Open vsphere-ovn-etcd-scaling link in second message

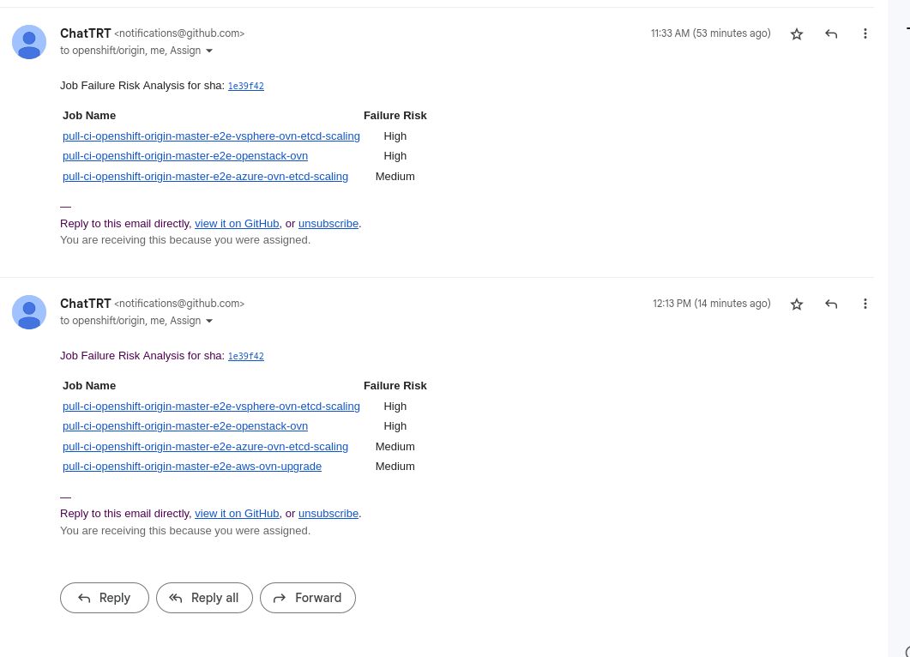point(211,407)
